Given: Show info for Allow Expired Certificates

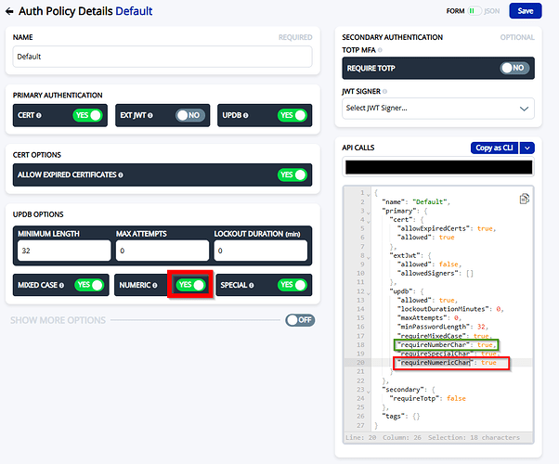Looking at the screenshot, I should click(x=121, y=175).
